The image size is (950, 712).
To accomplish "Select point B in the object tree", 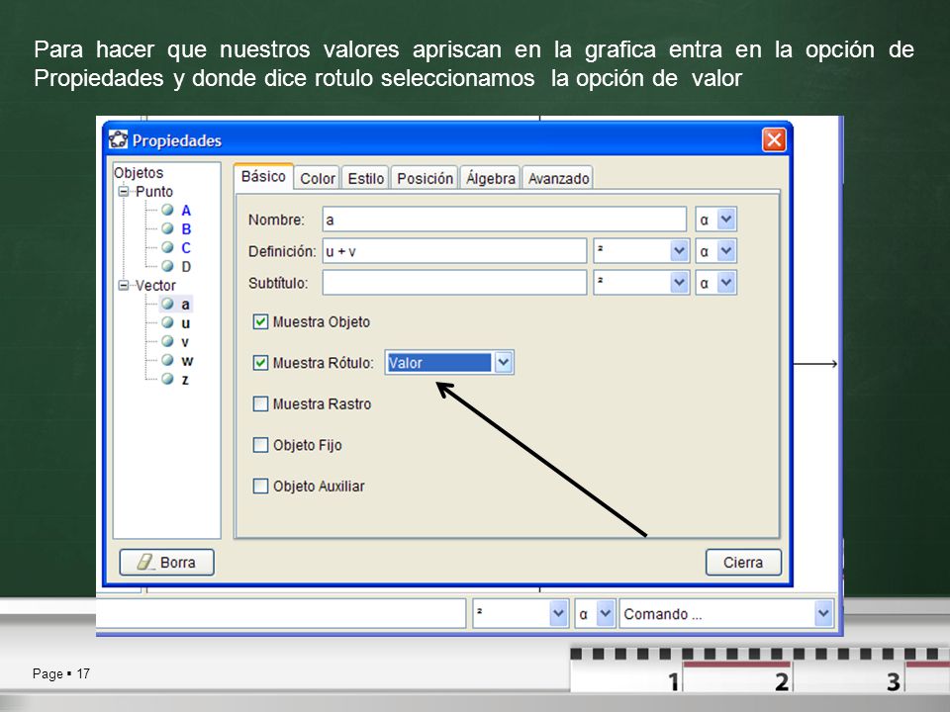I will tap(186, 228).
